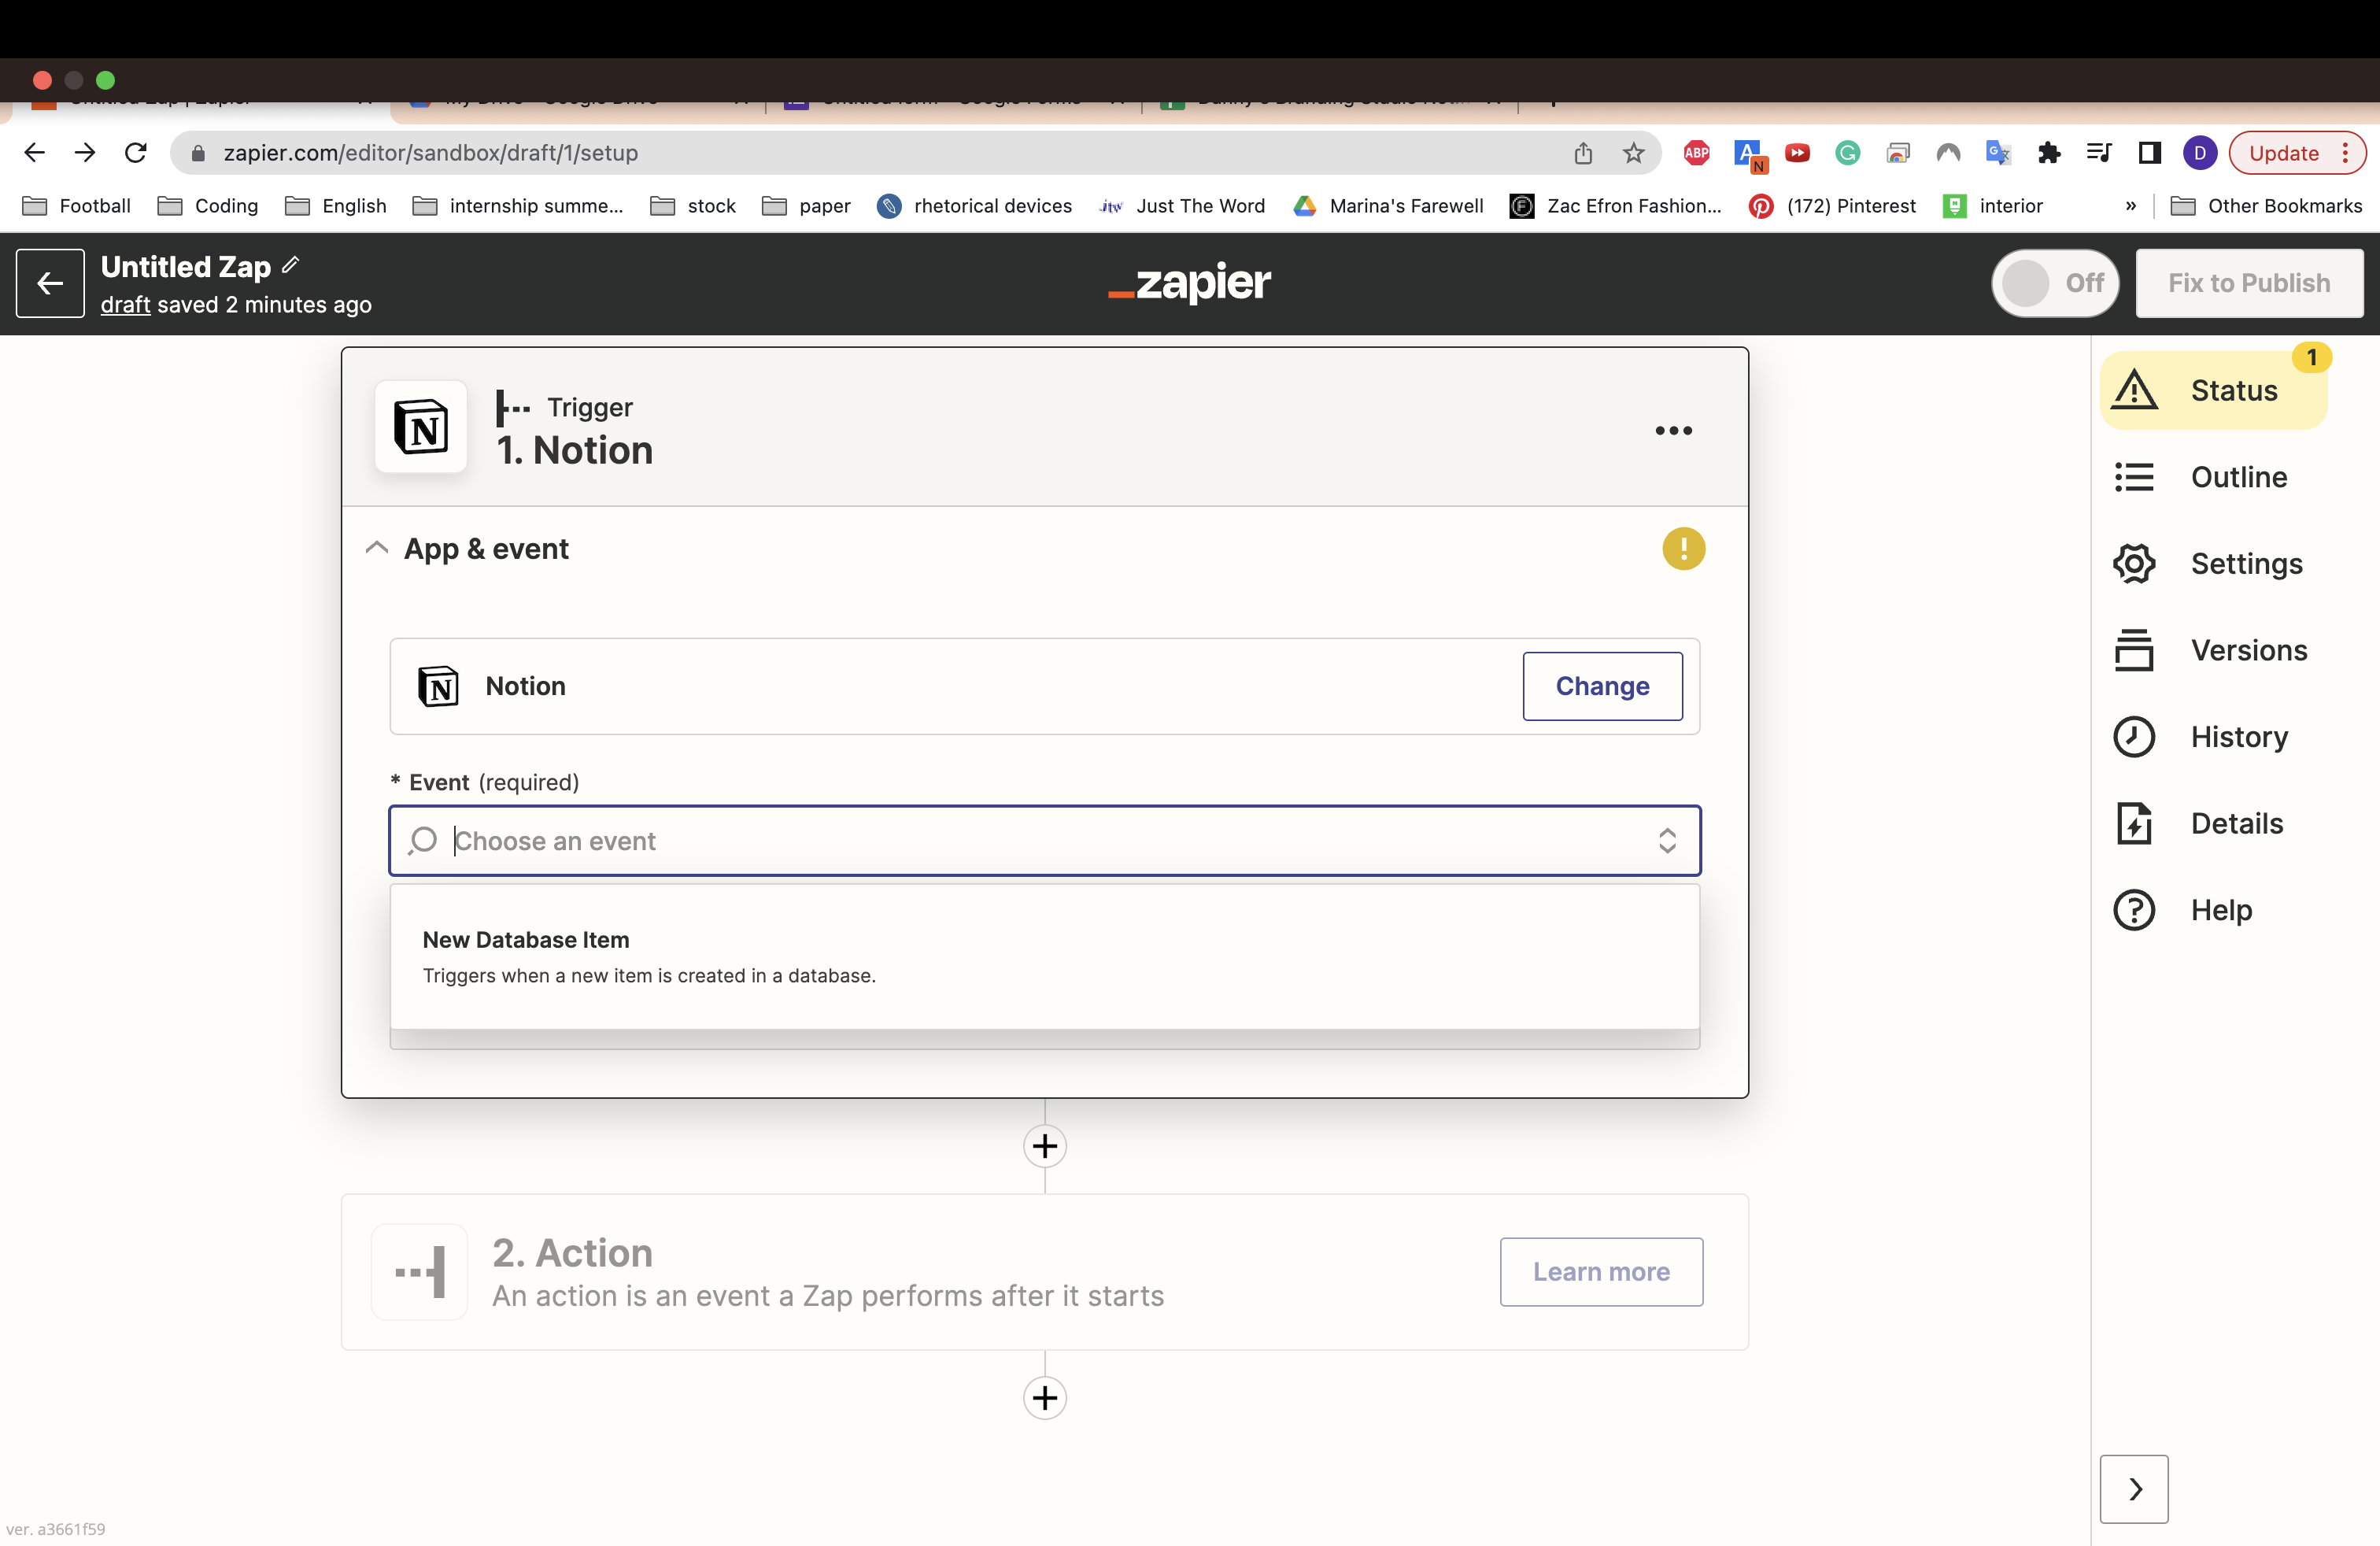The height and width of the screenshot is (1546, 2380).
Task: Open the Chrome profile avatar D
Action: 2200,153
